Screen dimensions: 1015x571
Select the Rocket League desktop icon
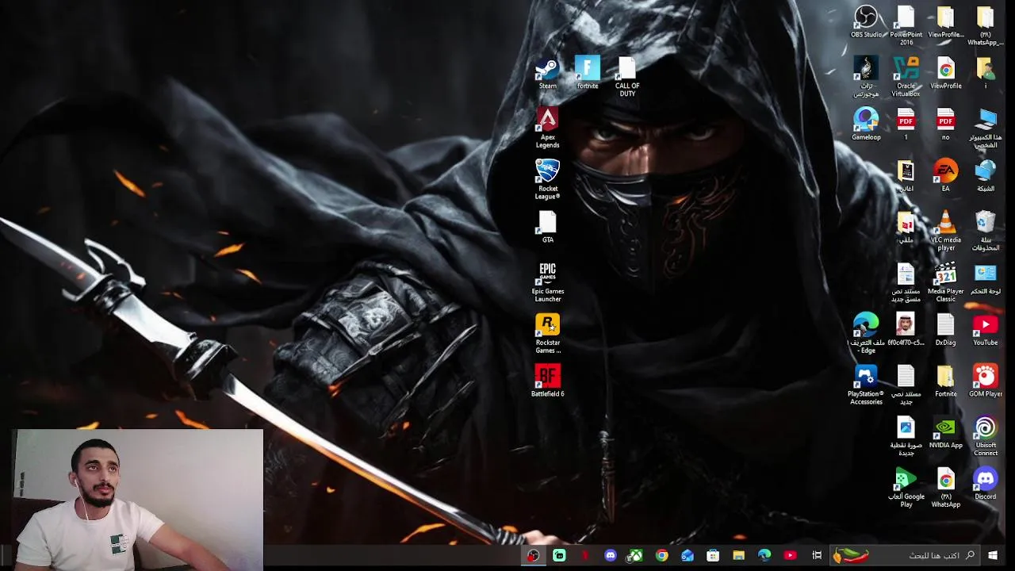click(x=547, y=180)
